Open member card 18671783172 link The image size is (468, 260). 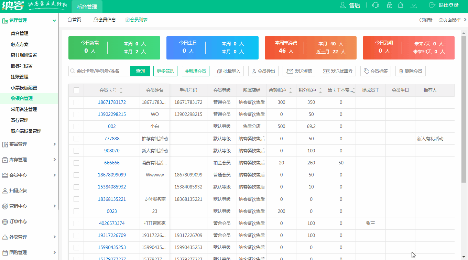pyautogui.click(x=112, y=102)
